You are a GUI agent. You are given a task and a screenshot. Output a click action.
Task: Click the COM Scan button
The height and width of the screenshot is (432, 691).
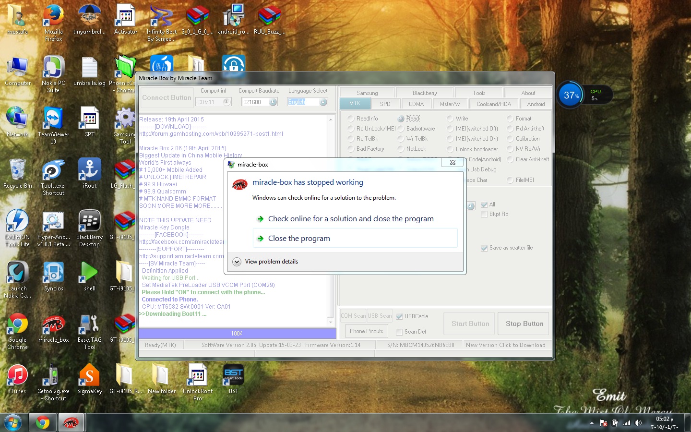click(x=353, y=316)
